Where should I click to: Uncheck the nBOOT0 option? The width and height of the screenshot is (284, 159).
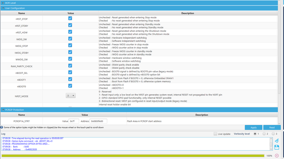(x=70, y=86)
